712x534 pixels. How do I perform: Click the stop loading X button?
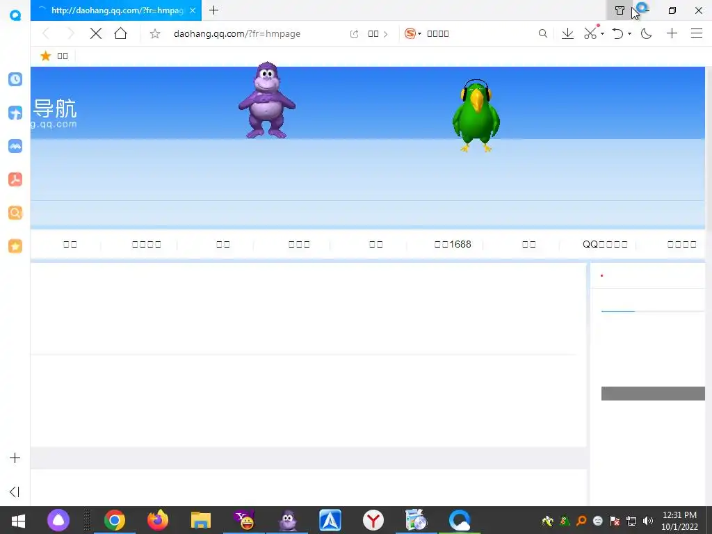click(x=96, y=33)
